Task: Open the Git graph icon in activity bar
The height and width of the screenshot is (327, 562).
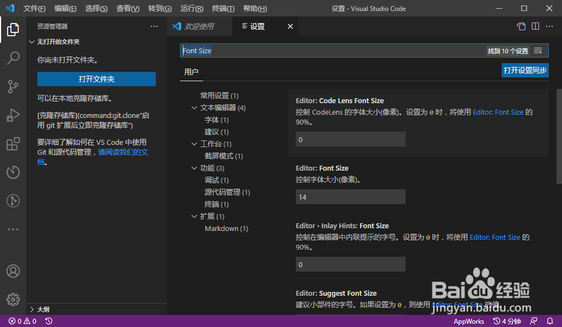Action: click(x=13, y=201)
